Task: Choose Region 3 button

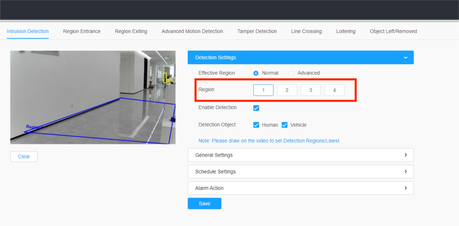Action: [311, 90]
